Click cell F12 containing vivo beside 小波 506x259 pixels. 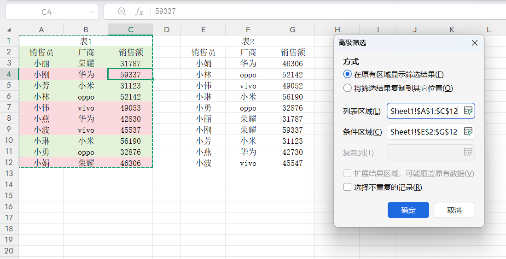248,163
